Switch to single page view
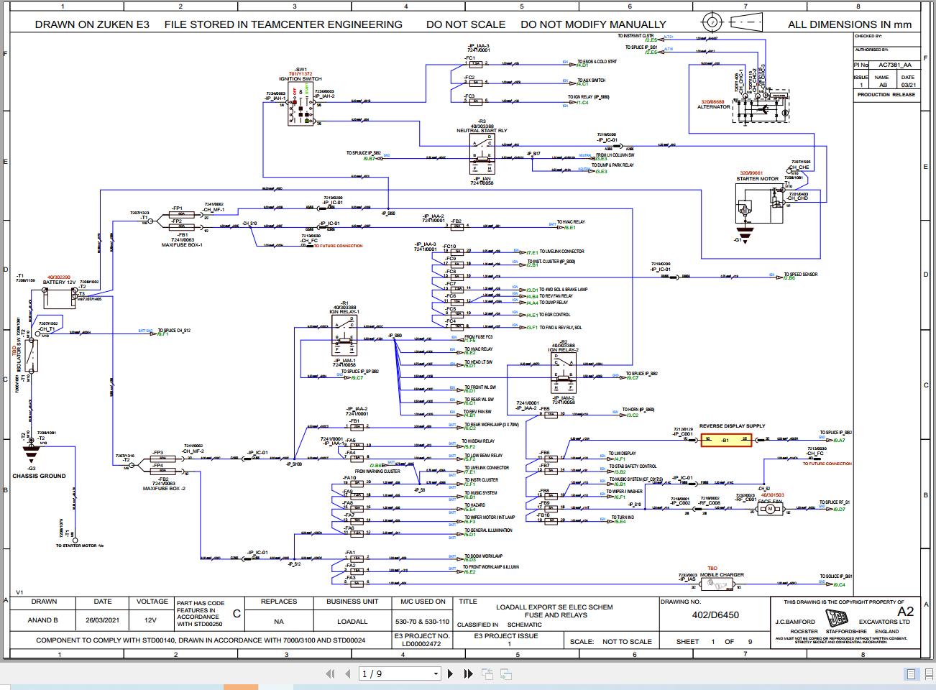The image size is (936, 690). pos(912,673)
